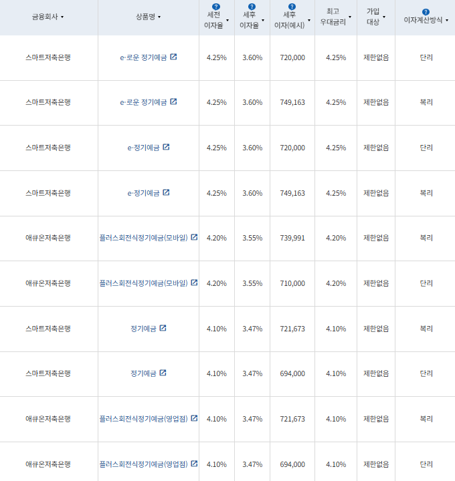
Task: Click external link icon for e-로운 정기예금 단리 row
Action: coord(173,57)
